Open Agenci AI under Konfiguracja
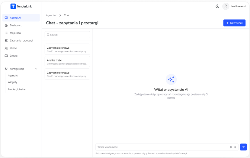The height and width of the screenshot is (158, 250). click(x=13, y=76)
